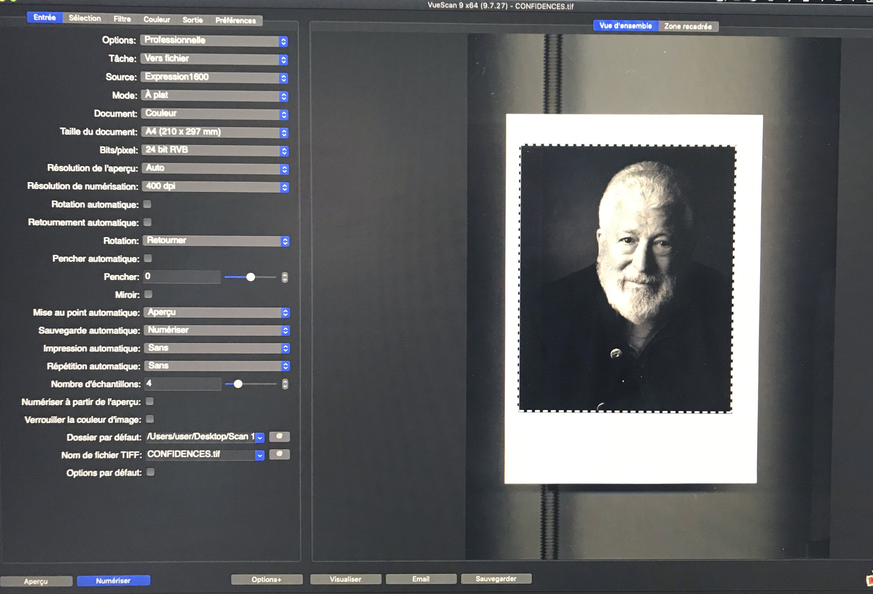Switch to the Couleur tab
This screenshot has width=873, height=594.
[157, 20]
